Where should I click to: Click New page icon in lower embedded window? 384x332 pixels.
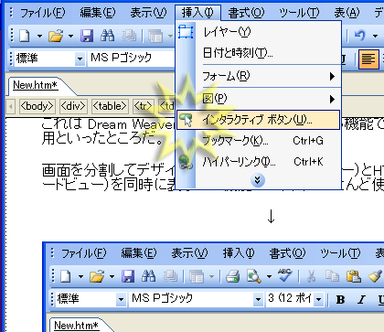click(x=66, y=276)
